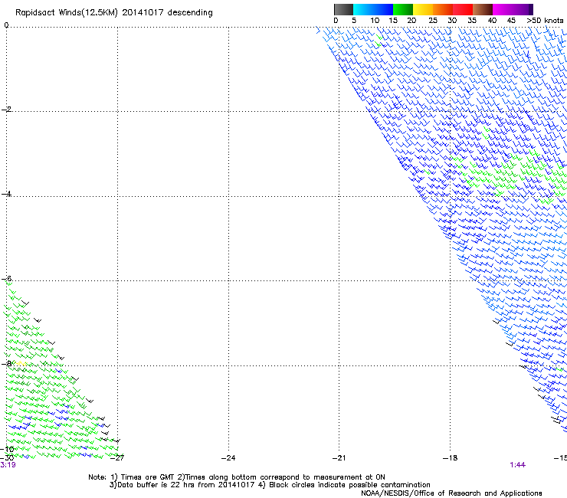Click the longitude label -21
Screen dimensions: 567x498
click(339, 458)
